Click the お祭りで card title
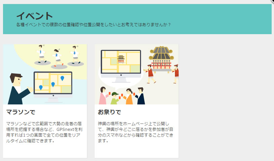274x161 pixels. 109,112
